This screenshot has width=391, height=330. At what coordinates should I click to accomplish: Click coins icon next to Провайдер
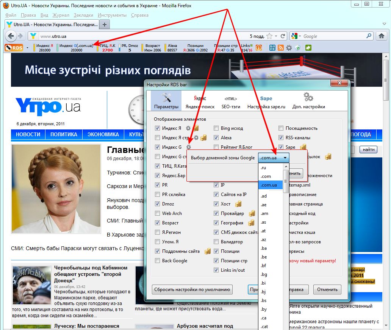click(x=252, y=213)
